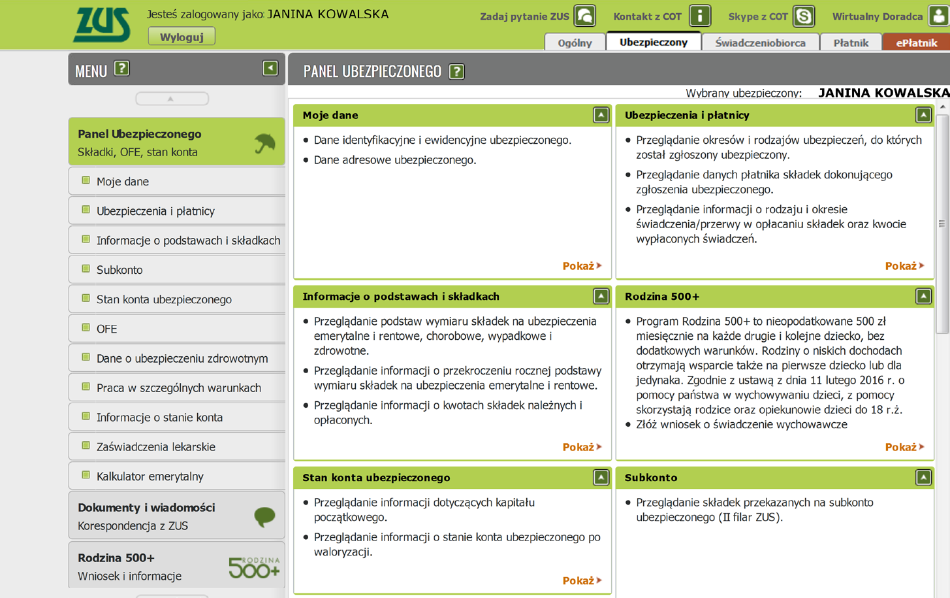
Task: Click Pokaż in Rodzina 500+ card
Action: (904, 447)
